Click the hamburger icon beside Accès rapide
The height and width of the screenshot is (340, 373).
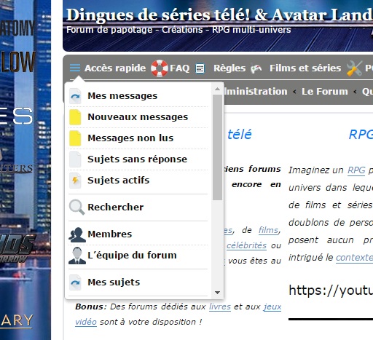click(75, 68)
